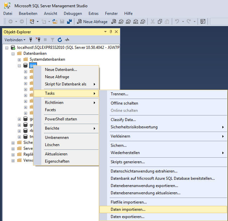Select Trennen... in Tasks submenu
228x221 pixels.
(x=163, y=94)
